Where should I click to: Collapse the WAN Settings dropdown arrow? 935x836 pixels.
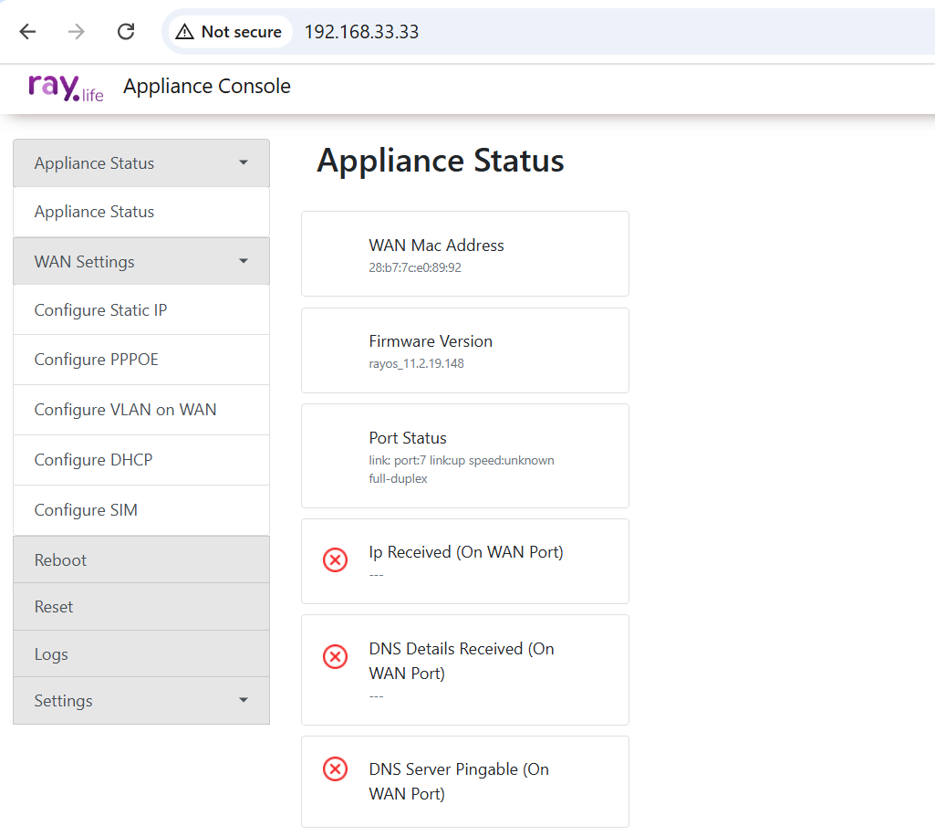pos(243,262)
